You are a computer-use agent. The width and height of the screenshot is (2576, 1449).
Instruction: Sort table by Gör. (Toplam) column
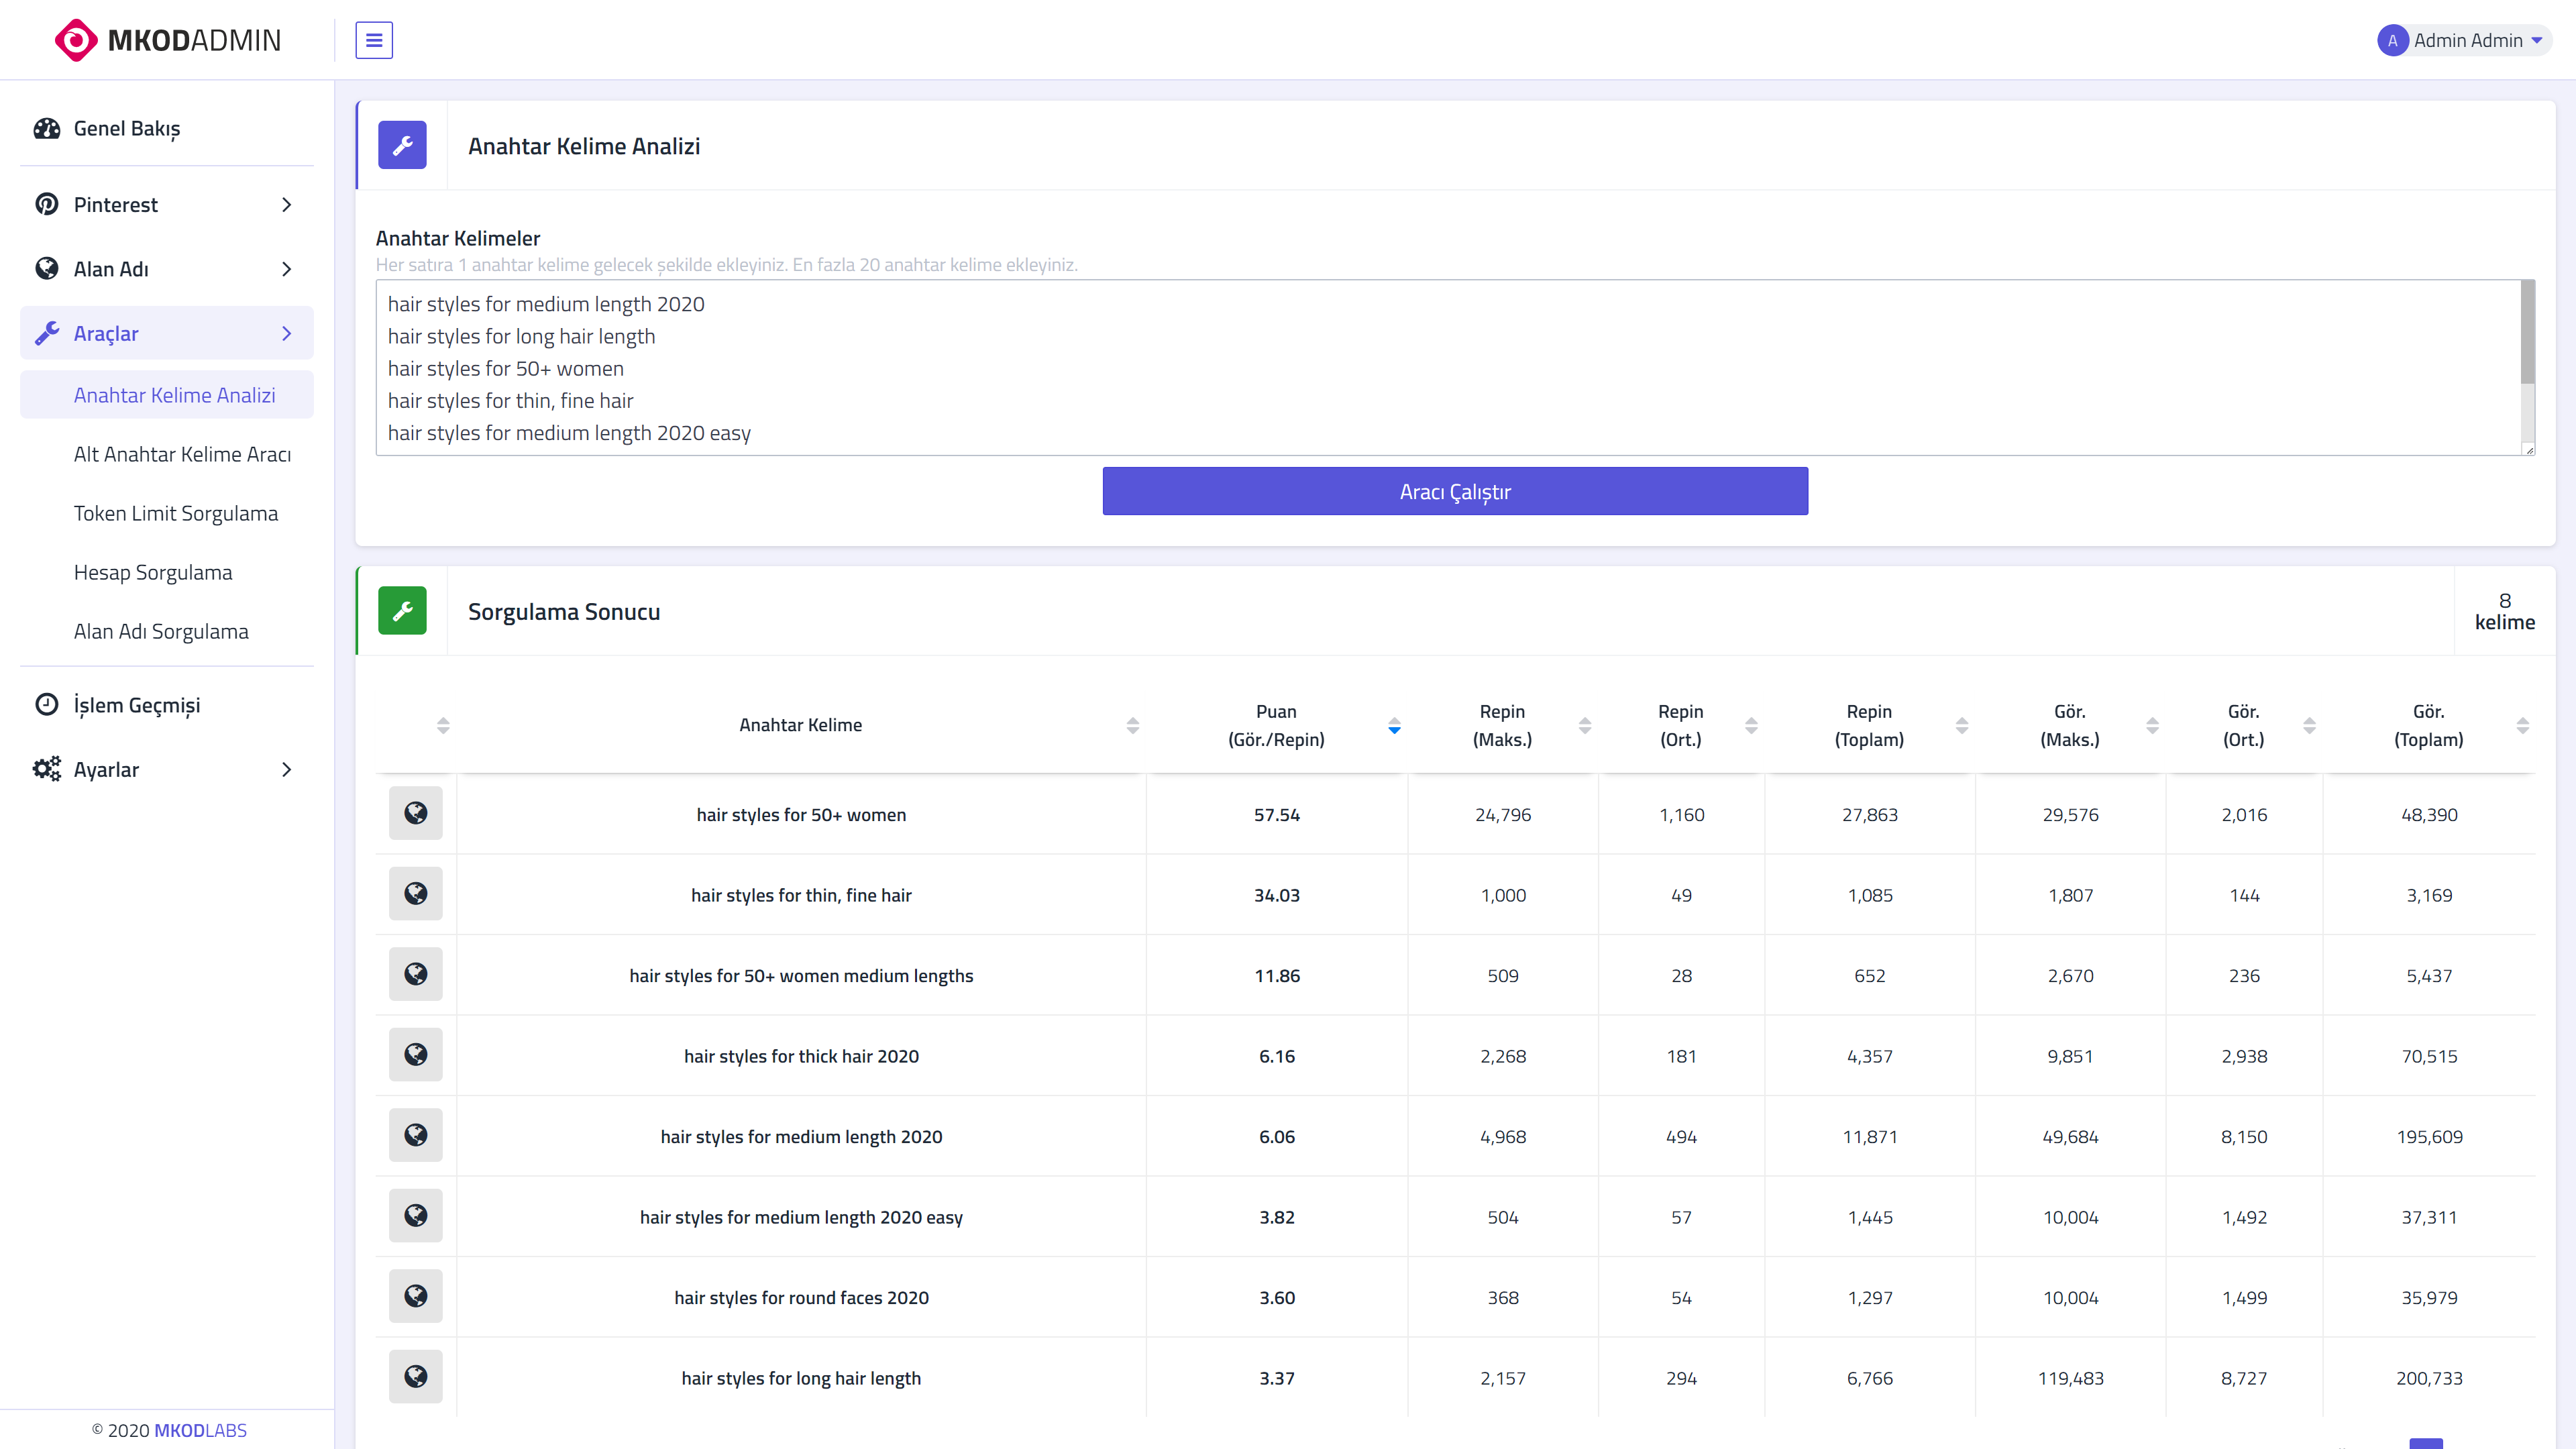coord(2429,725)
